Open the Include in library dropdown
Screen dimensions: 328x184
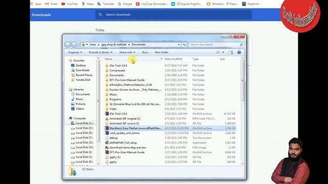(100, 52)
